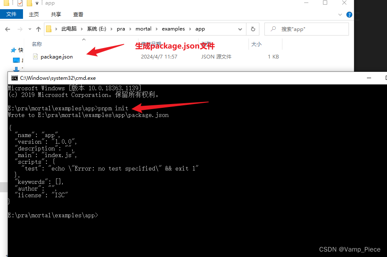Viewport: 387px width, 257px height.
Task: Close the Explorer app window
Action: pos(344,3)
